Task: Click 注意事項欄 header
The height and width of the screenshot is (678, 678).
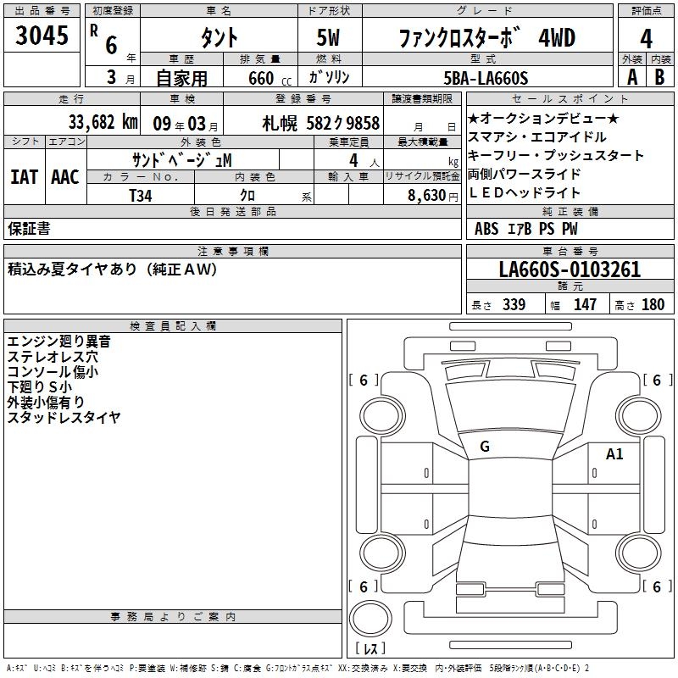Action: tap(232, 251)
